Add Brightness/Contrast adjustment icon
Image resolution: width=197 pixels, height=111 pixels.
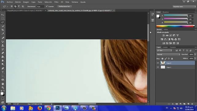point(163,35)
